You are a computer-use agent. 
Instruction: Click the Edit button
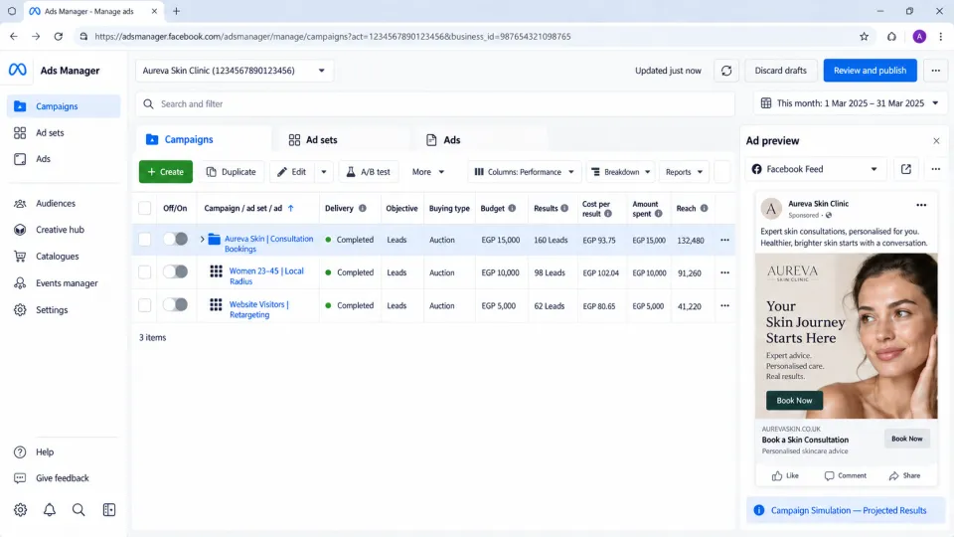[292, 172]
